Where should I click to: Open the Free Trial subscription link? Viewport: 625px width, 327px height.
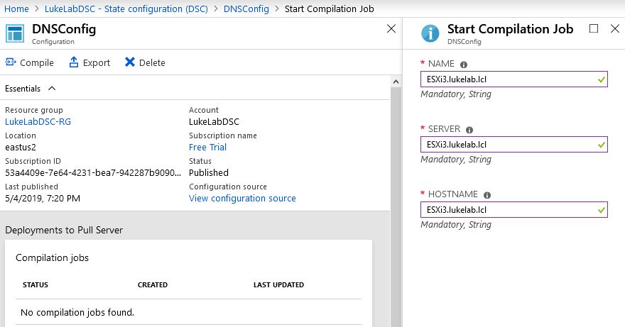point(207,147)
